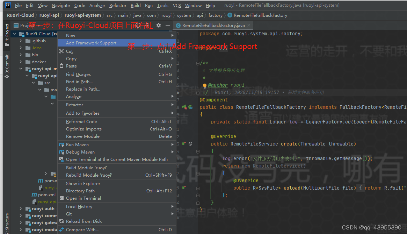Collapse the ruoyi-api module node
407x234 pixels.
tap(21, 69)
